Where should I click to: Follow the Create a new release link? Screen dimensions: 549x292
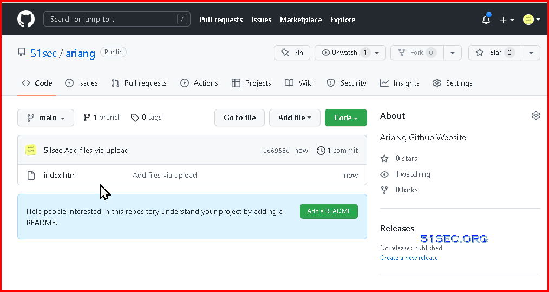(409, 258)
